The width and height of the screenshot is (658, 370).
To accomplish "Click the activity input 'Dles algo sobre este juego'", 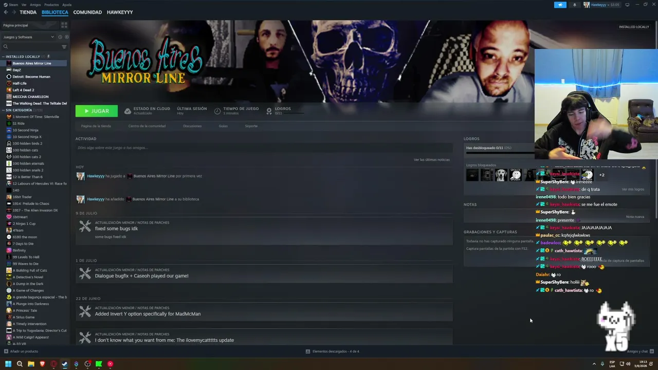I will pos(264,148).
